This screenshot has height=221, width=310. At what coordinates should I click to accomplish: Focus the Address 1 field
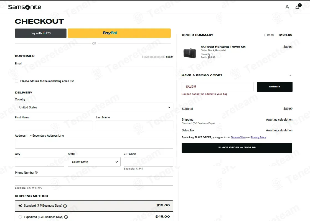pos(94,144)
